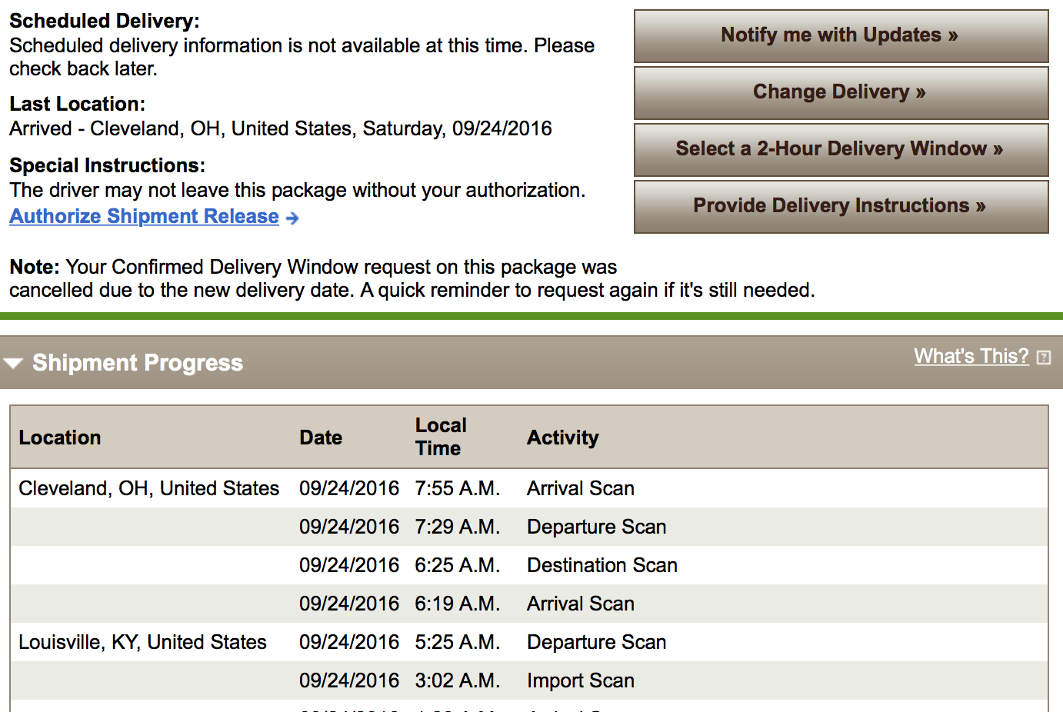Open the Change Delivery option

point(841,92)
